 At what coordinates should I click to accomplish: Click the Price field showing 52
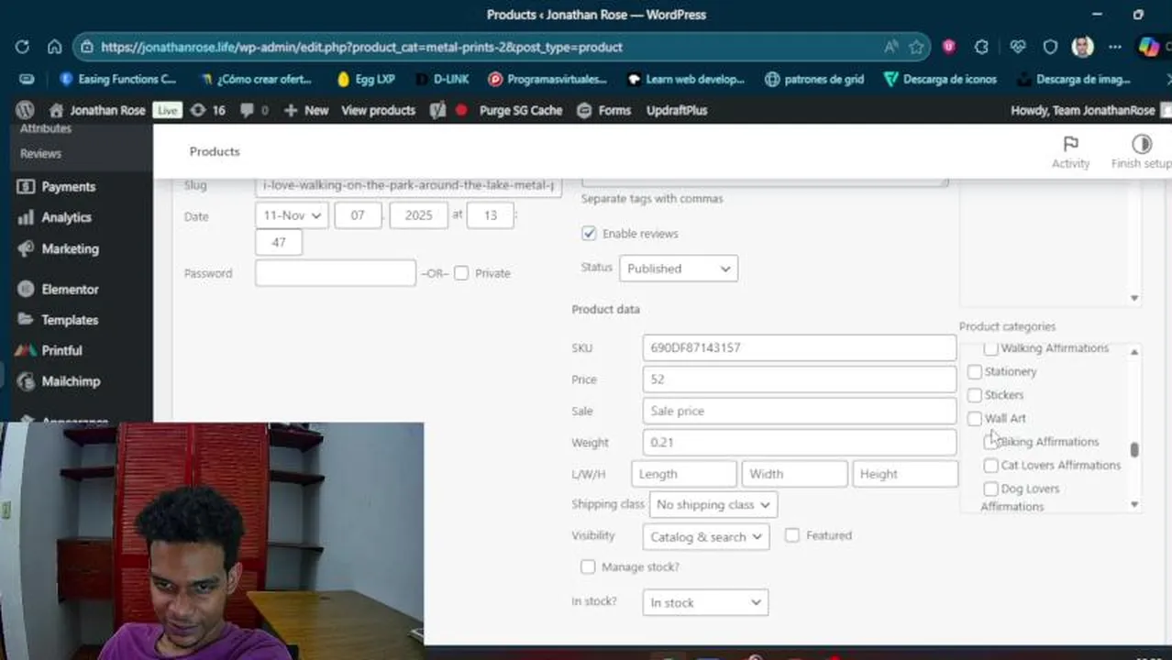[x=800, y=379]
